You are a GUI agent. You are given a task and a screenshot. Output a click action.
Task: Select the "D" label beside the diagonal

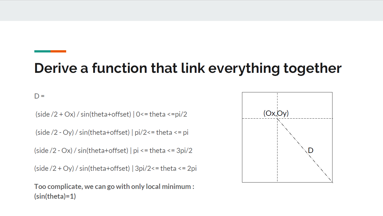311,151
